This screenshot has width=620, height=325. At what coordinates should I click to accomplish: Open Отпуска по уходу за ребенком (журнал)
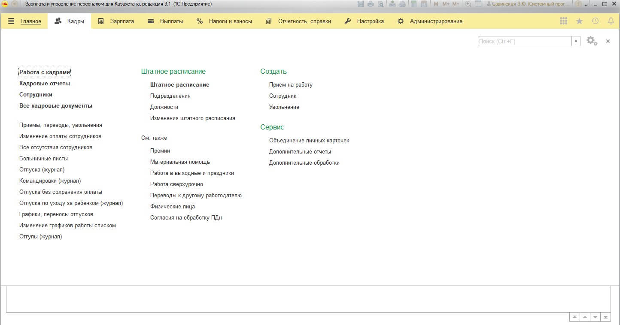coord(71,203)
